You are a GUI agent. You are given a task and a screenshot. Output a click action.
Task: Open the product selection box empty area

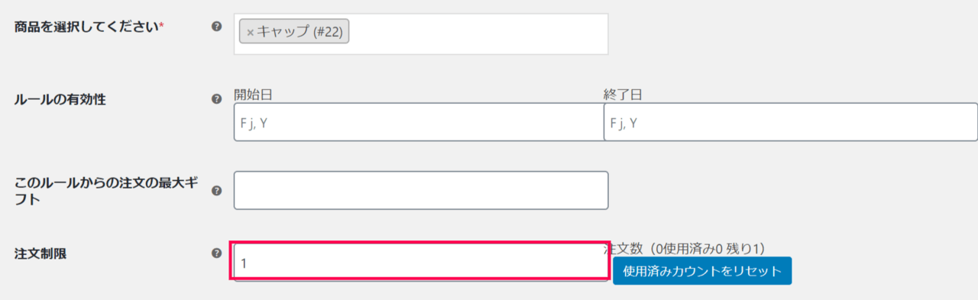[x=478, y=34]
